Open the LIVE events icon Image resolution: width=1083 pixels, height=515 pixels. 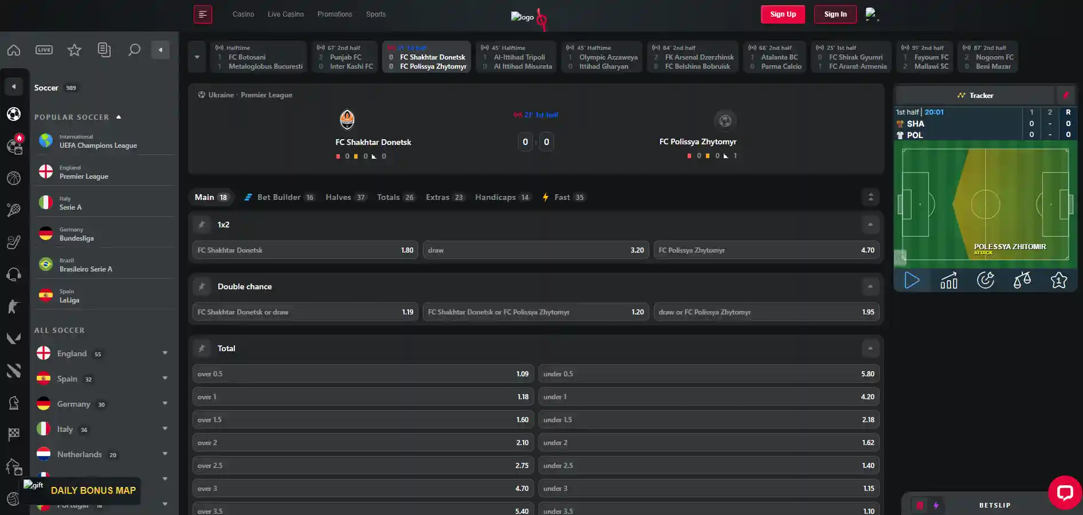tap(44, 50)
